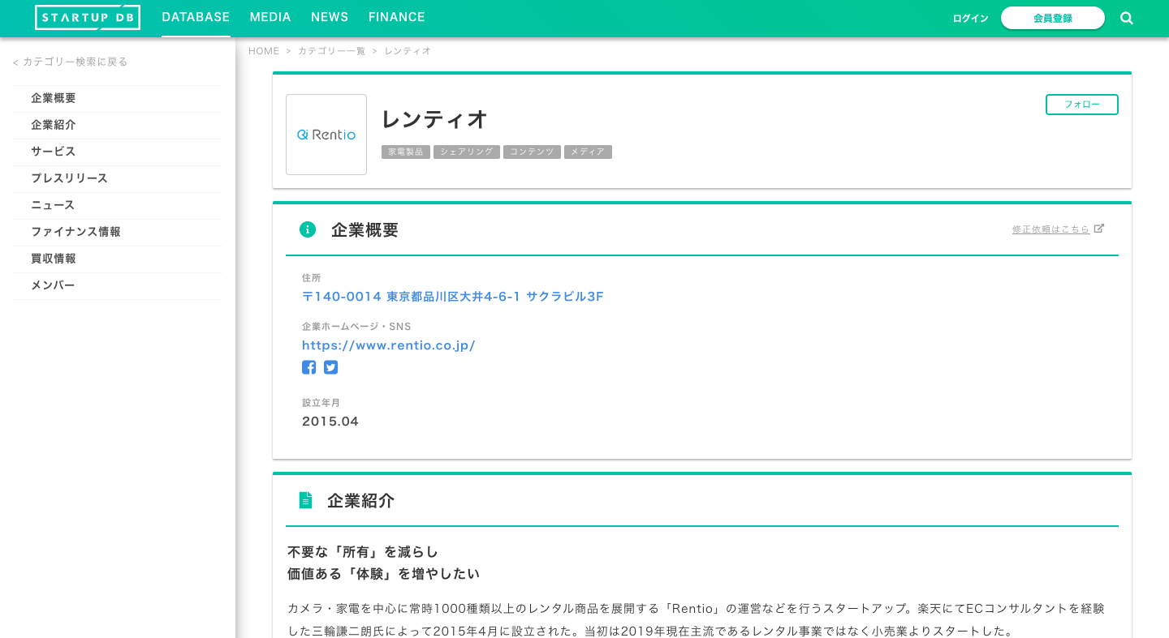
Task: Click the info icon beside 企業概要 heading
Action: click(x=308, y=229)
